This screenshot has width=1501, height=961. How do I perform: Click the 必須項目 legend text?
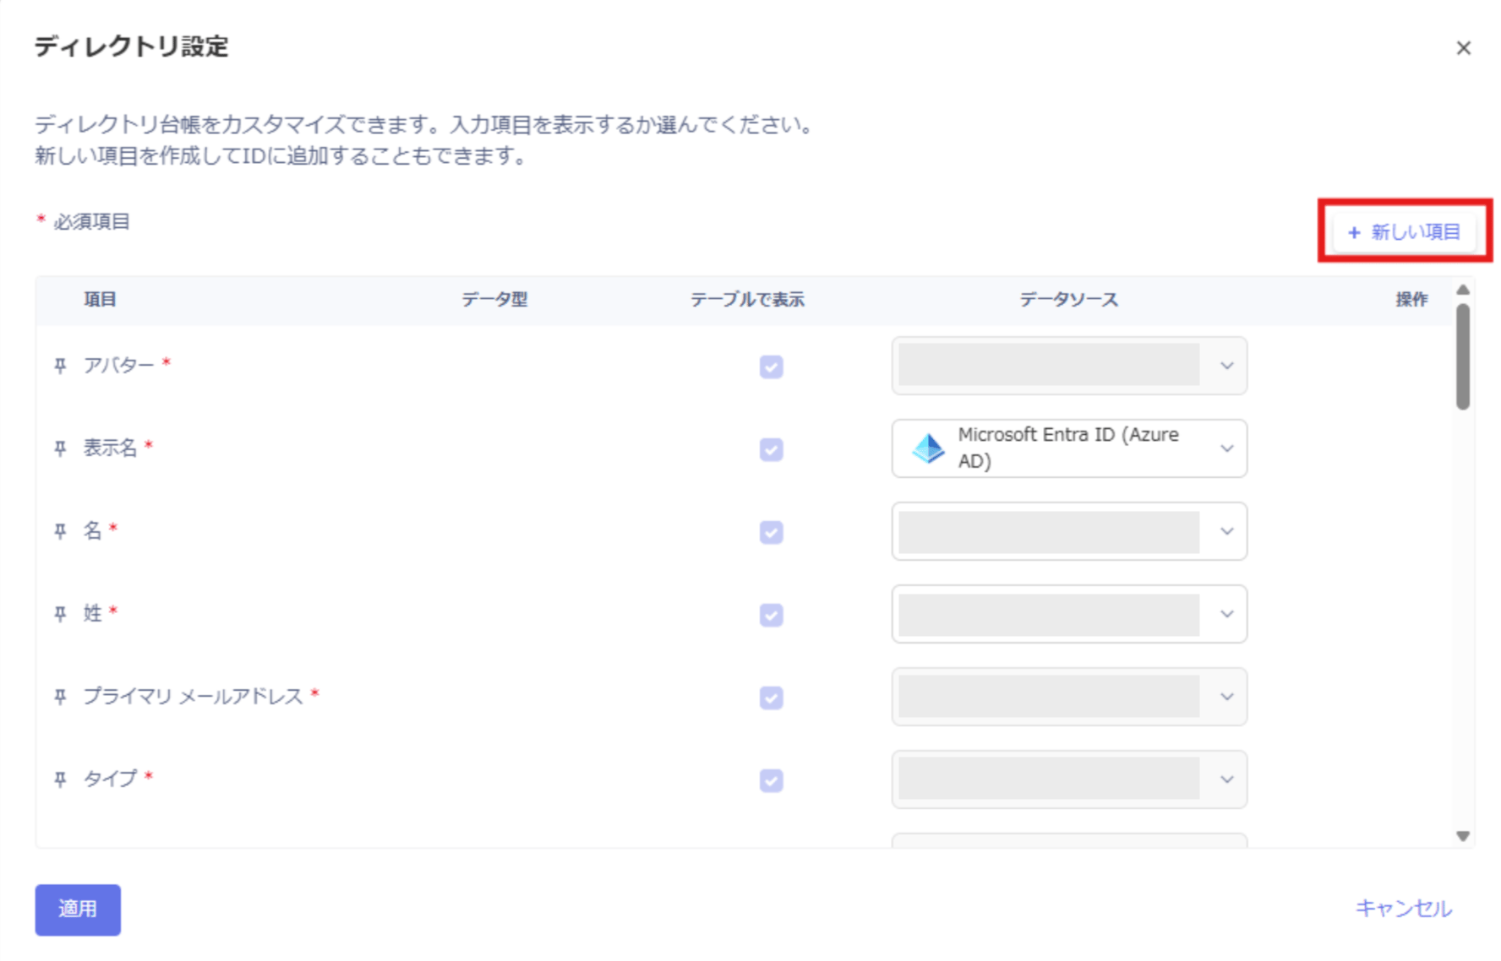click(x=91, y=222)
